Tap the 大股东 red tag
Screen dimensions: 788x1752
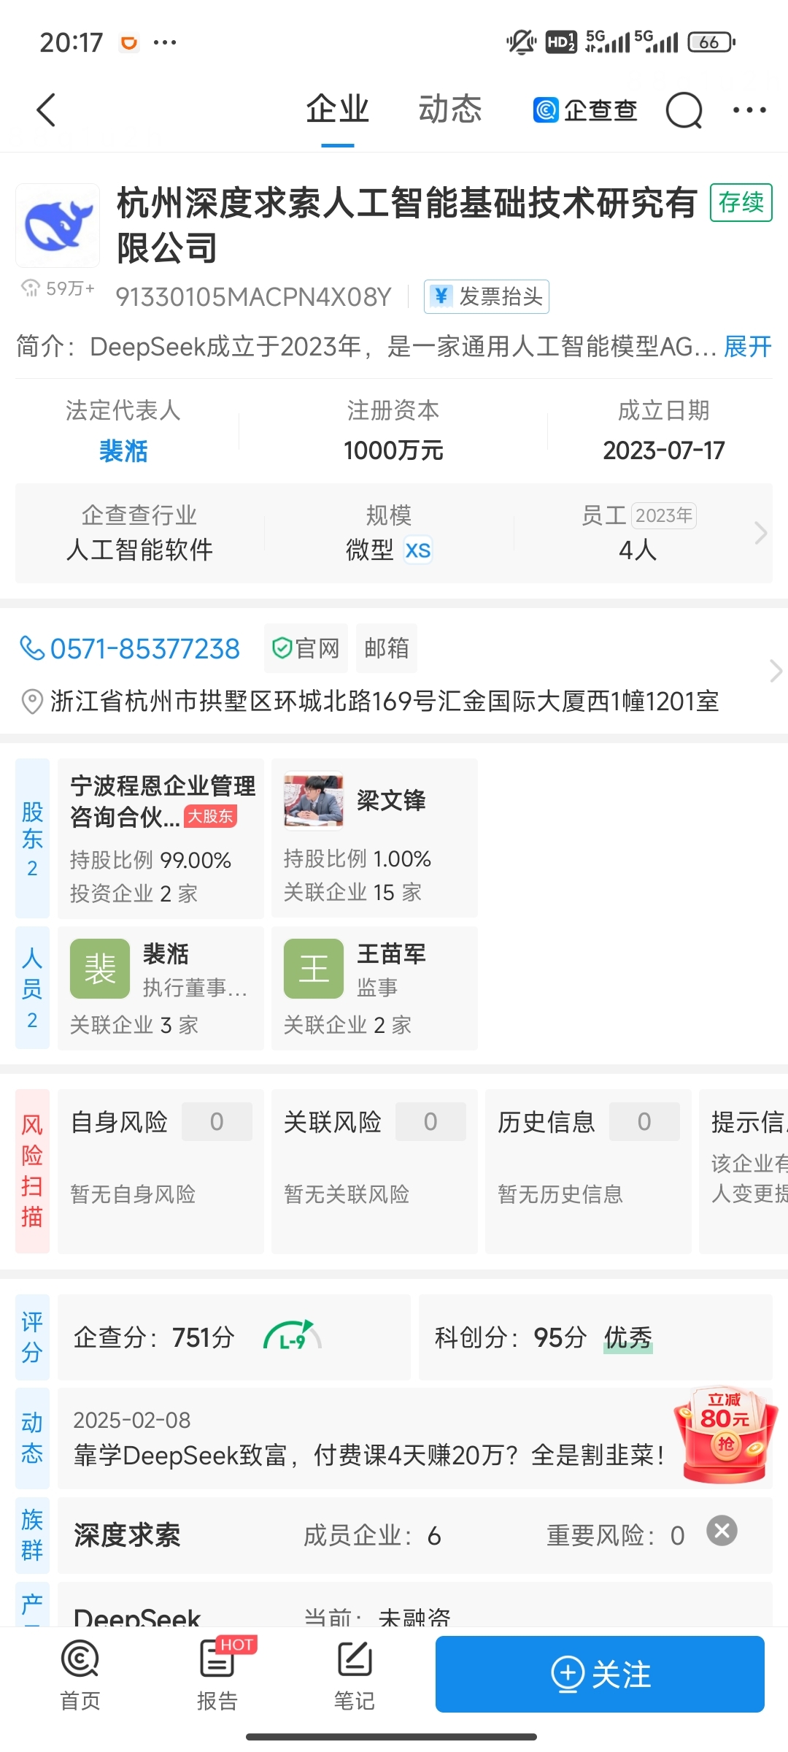pyautogui.click(x=210, y=816)
